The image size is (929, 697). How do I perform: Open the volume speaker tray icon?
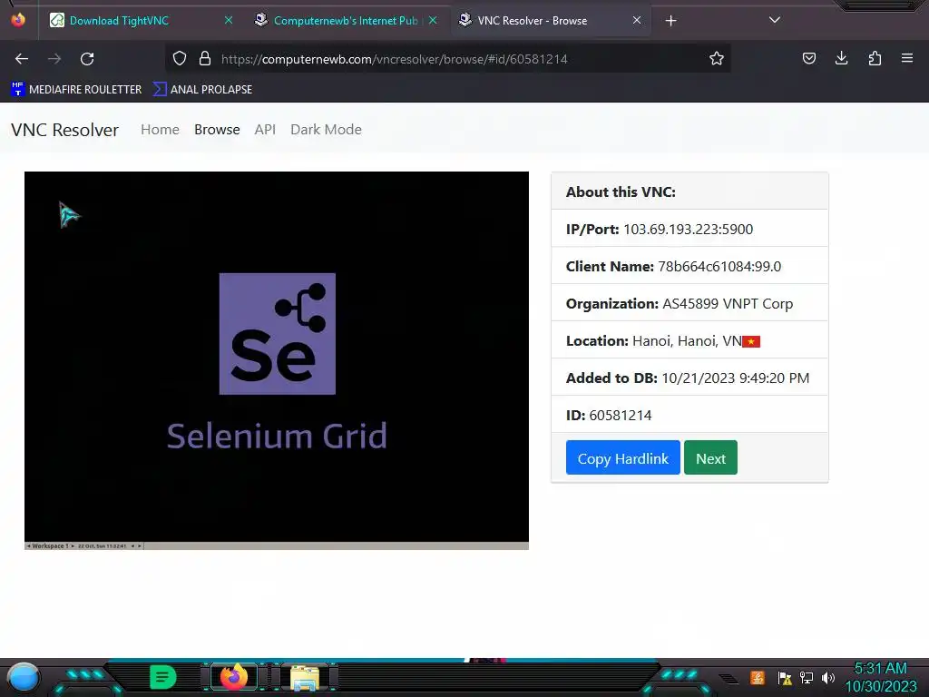tap(828, 677)
